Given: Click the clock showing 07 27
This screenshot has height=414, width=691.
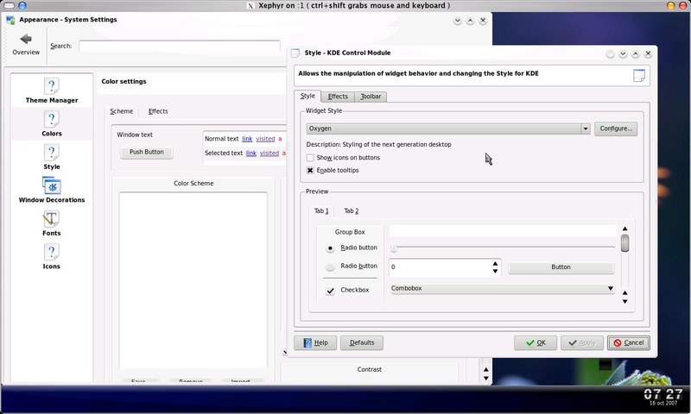Looking at the screenshot, I should (x=663, y=394).
